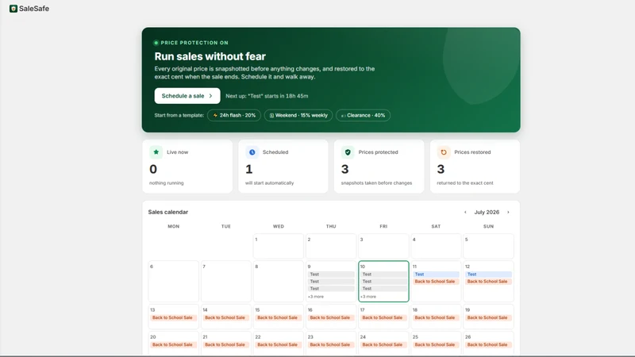Choose the Clearance 40% template
This screenshot has height=357, width=635.
point(363,115)
